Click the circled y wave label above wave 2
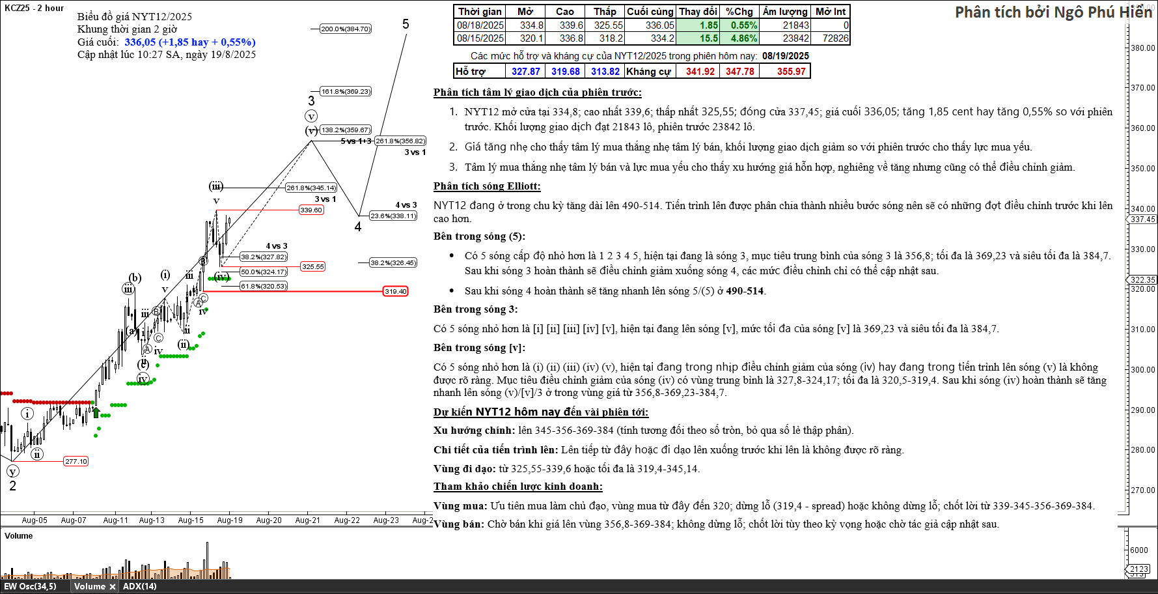The width and height of the screenshot is (1158, 594). tap(12, 472)
